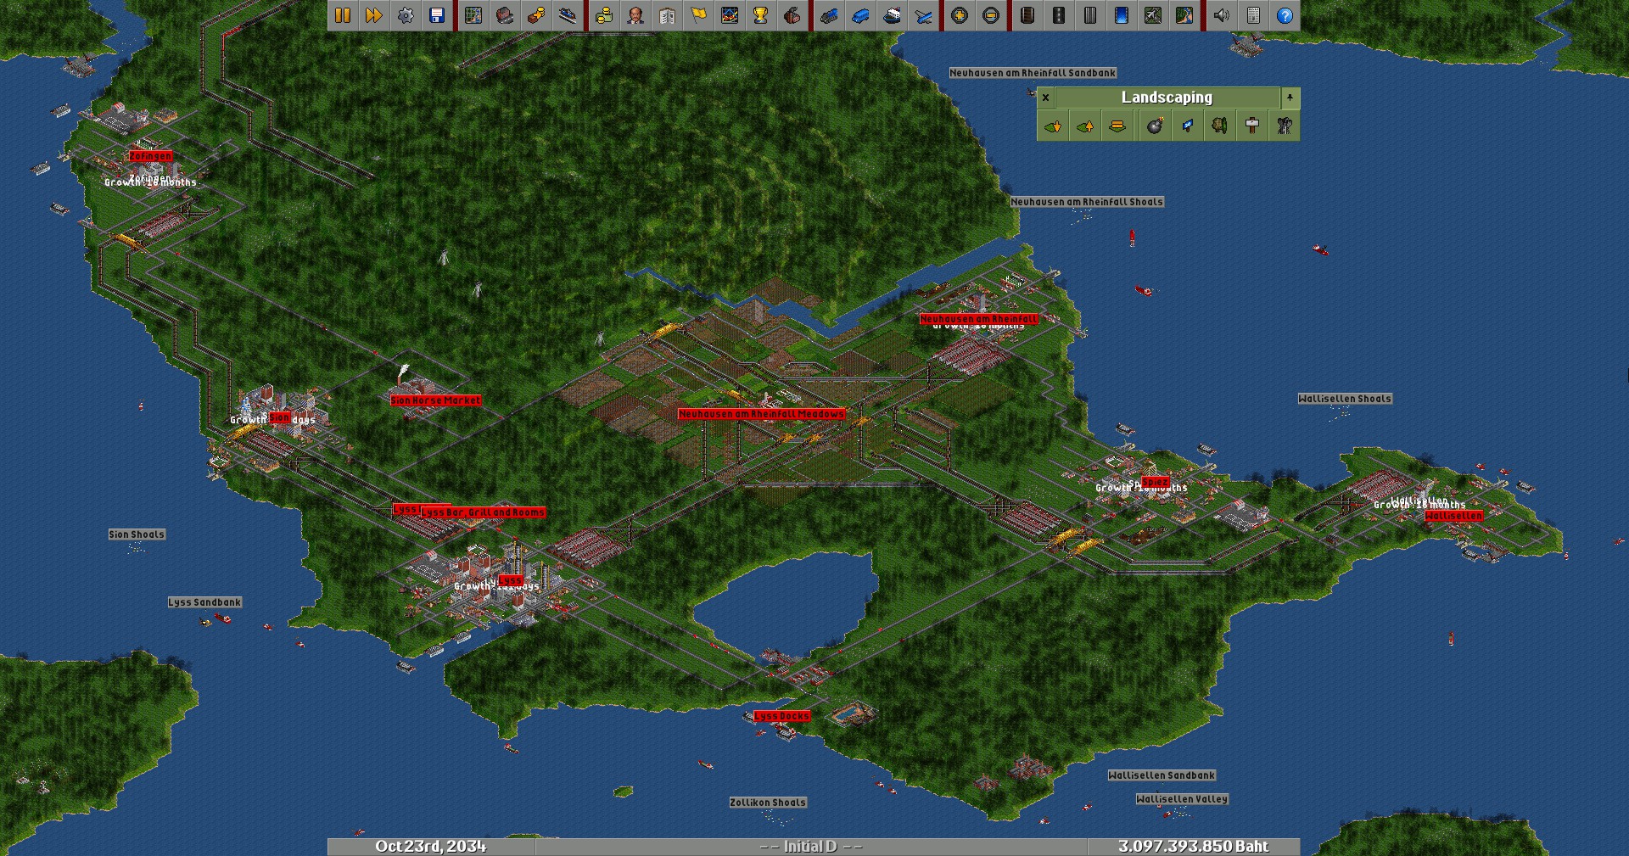
Task: Open the finances information menu
Action: (604, 15)
